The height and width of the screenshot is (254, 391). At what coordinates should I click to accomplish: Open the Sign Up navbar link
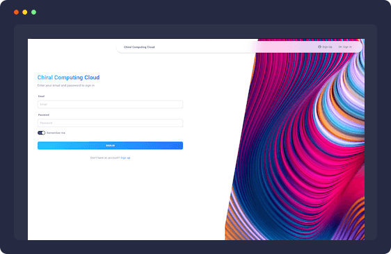[325, 46]
